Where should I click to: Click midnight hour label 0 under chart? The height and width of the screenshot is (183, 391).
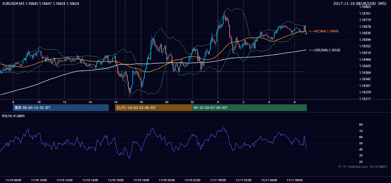click(218, 102)
